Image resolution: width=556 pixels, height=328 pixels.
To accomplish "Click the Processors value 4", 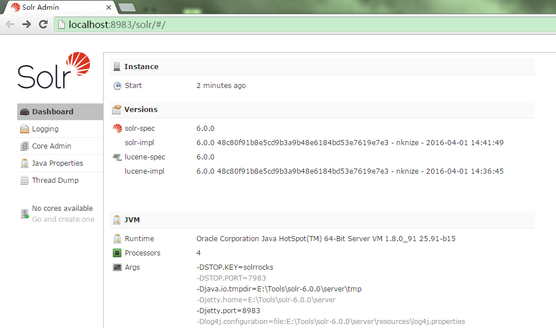I will coord(199,253).
